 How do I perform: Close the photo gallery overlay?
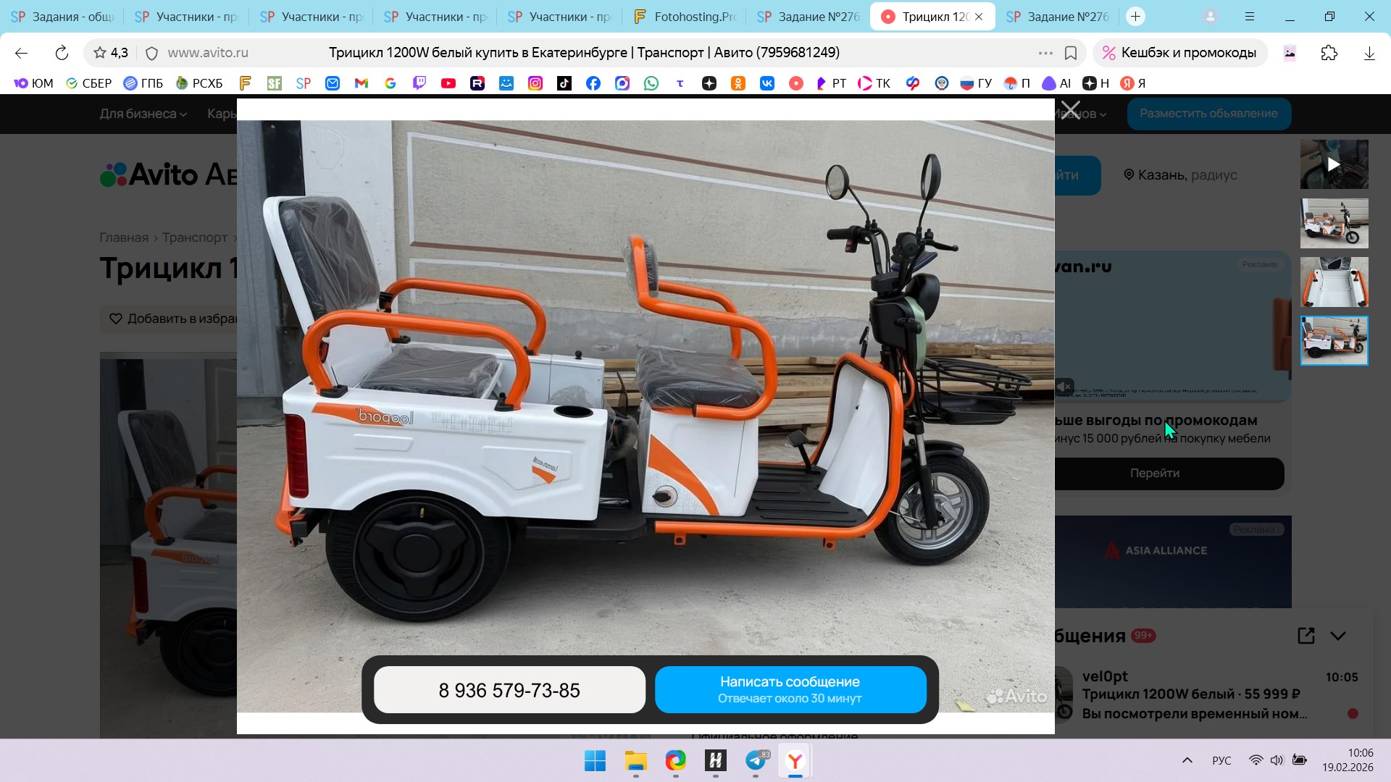(1070, 111)
